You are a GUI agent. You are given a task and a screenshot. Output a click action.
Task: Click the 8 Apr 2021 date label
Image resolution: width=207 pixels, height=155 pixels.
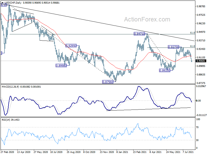(156, 152)
